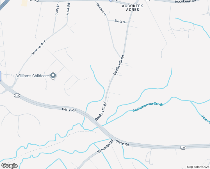
Task: Click the route 228 shield near Williams Childcare
Action: 17,95
